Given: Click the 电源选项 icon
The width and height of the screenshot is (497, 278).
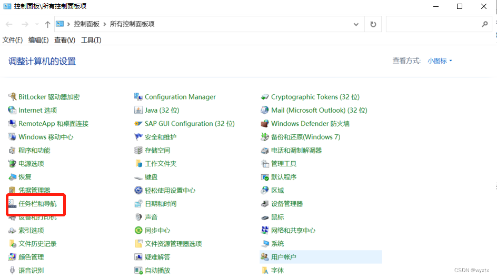Looking at the screenshot, I should [12, 164].
